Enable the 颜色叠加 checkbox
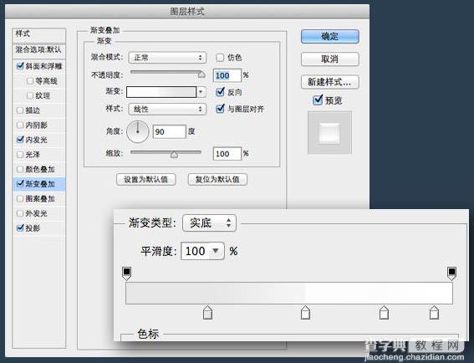Screen dimensions: 474x363 (x=20, y=169)
